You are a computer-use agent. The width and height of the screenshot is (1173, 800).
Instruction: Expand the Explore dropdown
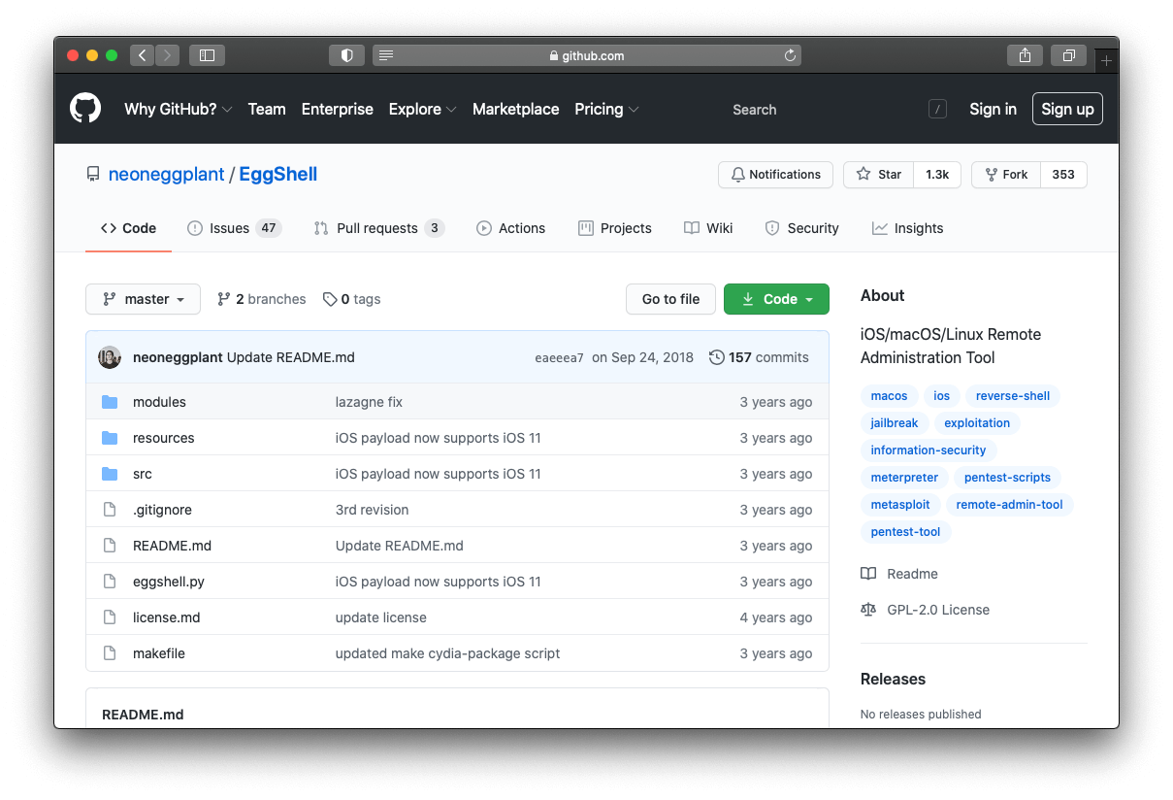[x=422, y=109]
